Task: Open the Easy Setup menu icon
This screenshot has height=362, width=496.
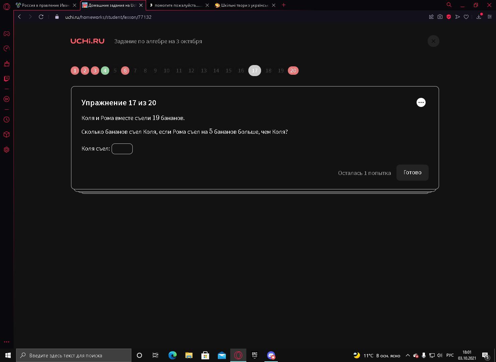Action: click(x=489, y=17)
